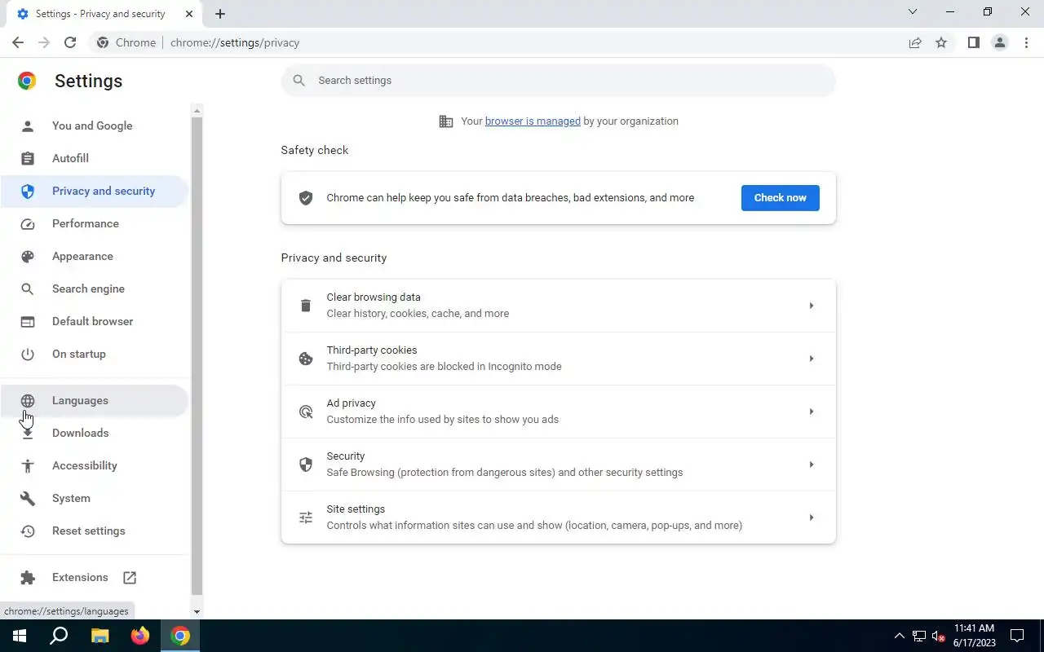Viewport: 1044px width, 652px height.
Task: Open Chrome's three-dot menu
Action: (x=1026, y=42)
